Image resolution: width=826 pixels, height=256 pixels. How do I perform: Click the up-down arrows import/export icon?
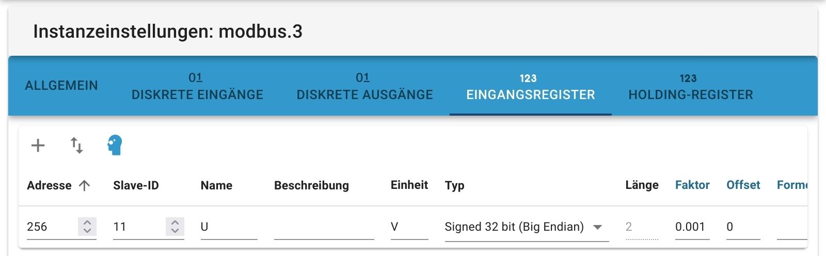click(76, 146)
